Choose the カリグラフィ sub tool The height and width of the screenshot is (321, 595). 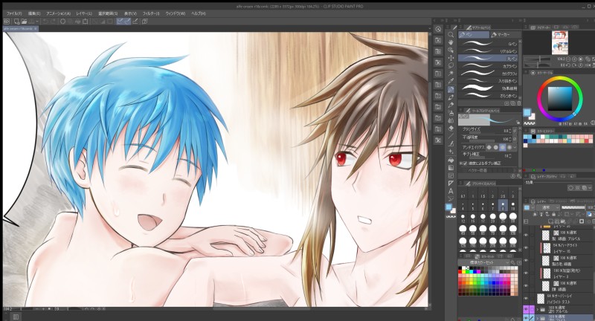click(x=488, y=74)
